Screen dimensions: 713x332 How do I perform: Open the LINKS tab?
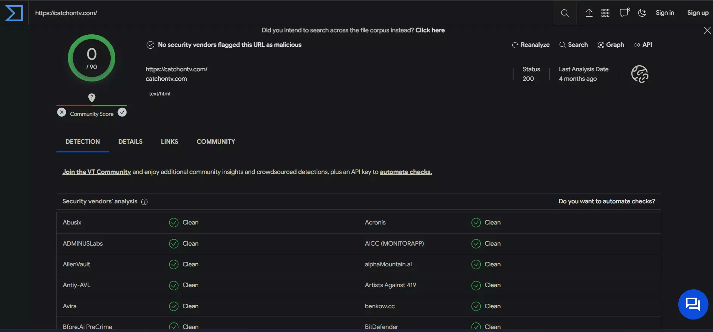point(170,142)
